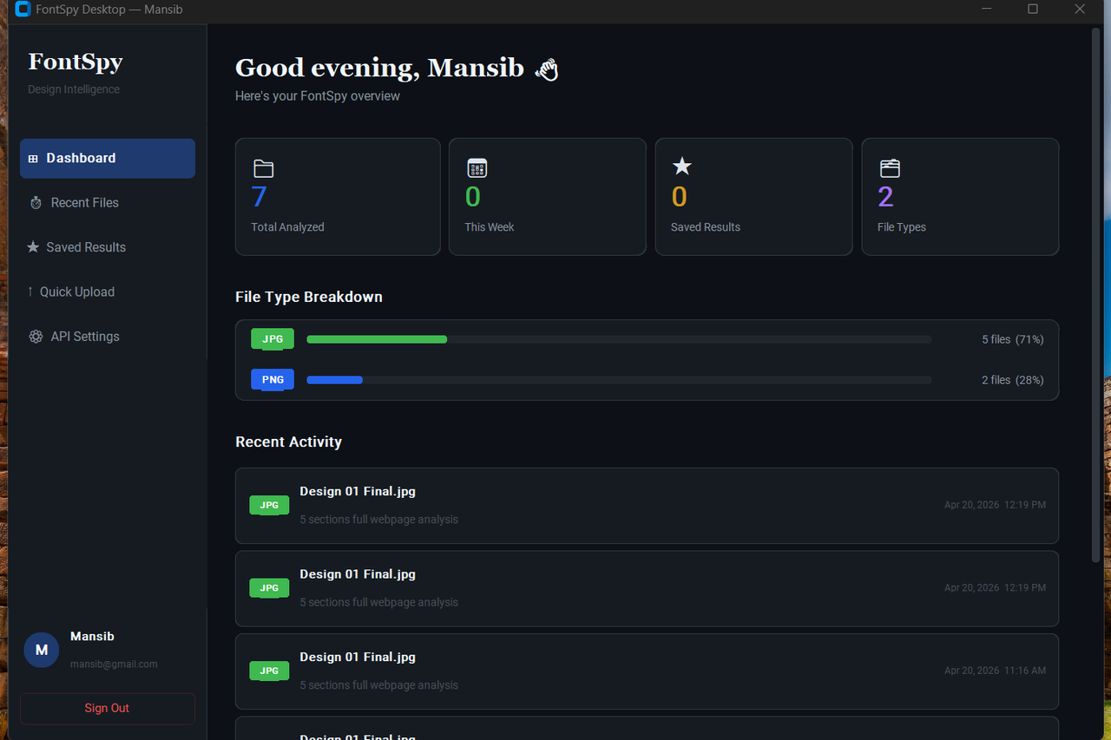
Task: Sign out using the Sign Out button
Action: [108, 709]
